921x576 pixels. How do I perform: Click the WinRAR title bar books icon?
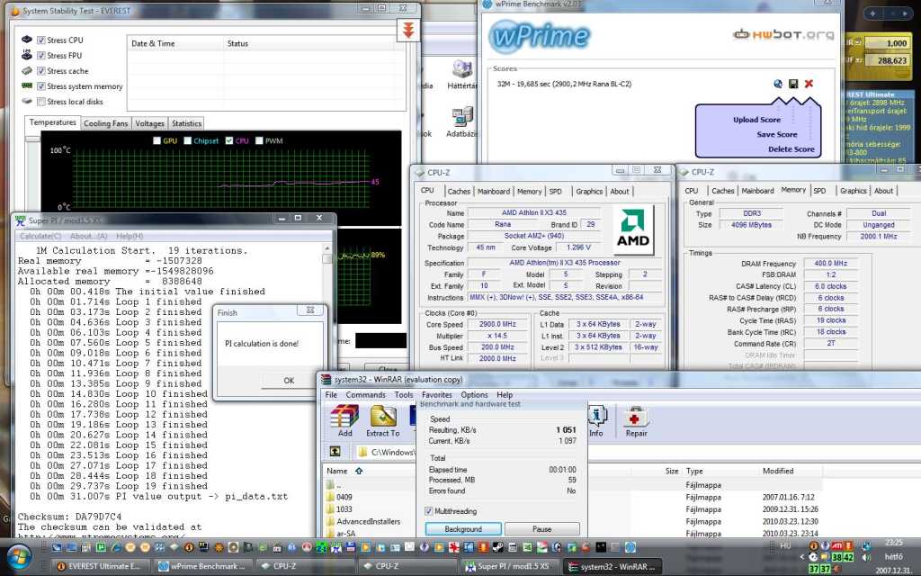(x=326, y=380)
